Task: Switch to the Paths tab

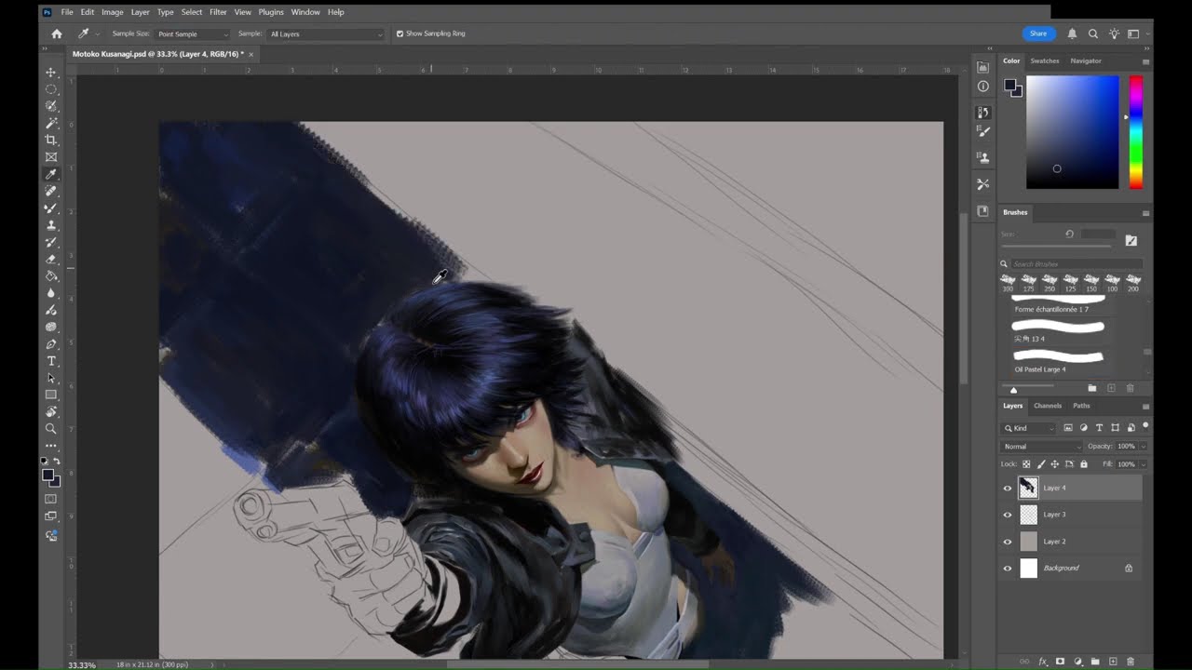Action: click(x=1081, y=406)
